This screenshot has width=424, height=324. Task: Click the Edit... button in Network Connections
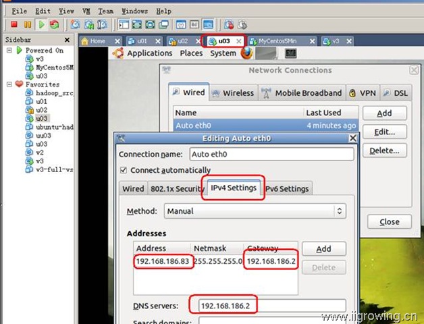(384, 132)
